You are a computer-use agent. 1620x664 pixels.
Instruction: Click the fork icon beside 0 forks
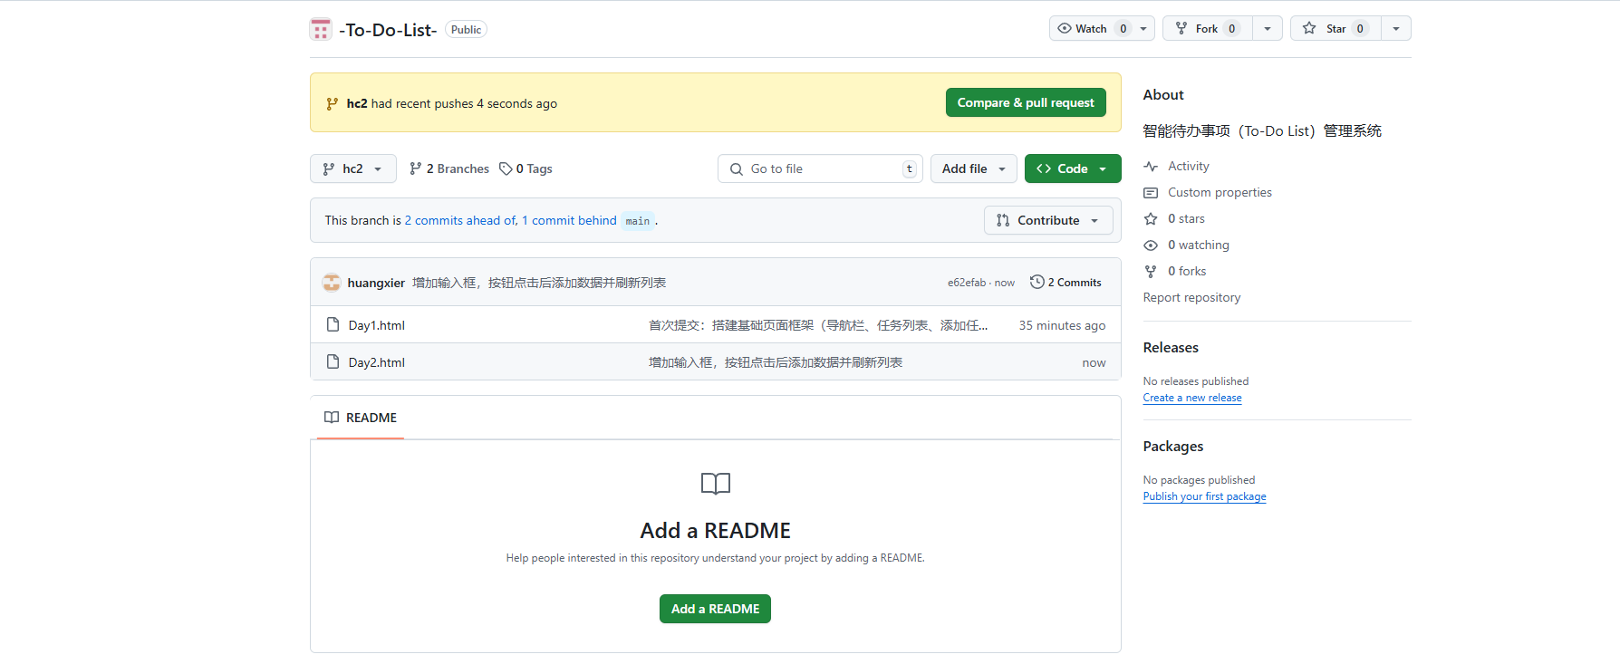point(1151,272)
